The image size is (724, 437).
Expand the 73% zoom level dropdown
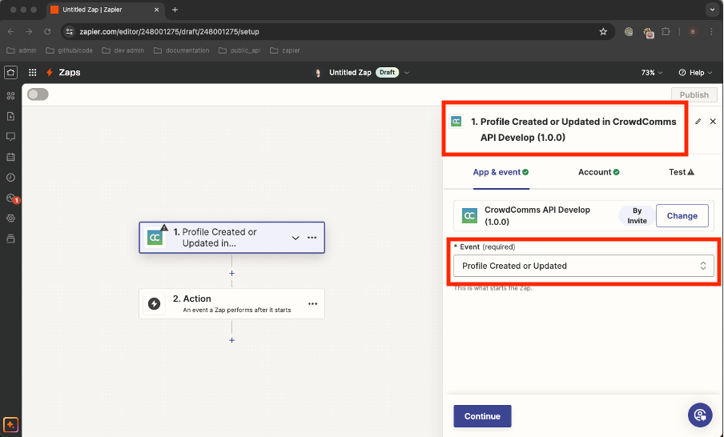point(652,73)
